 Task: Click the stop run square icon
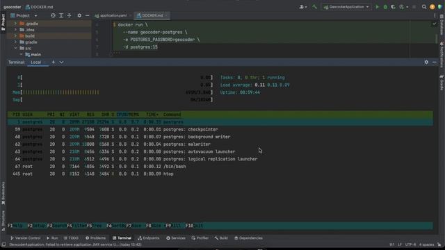point(414,7)
